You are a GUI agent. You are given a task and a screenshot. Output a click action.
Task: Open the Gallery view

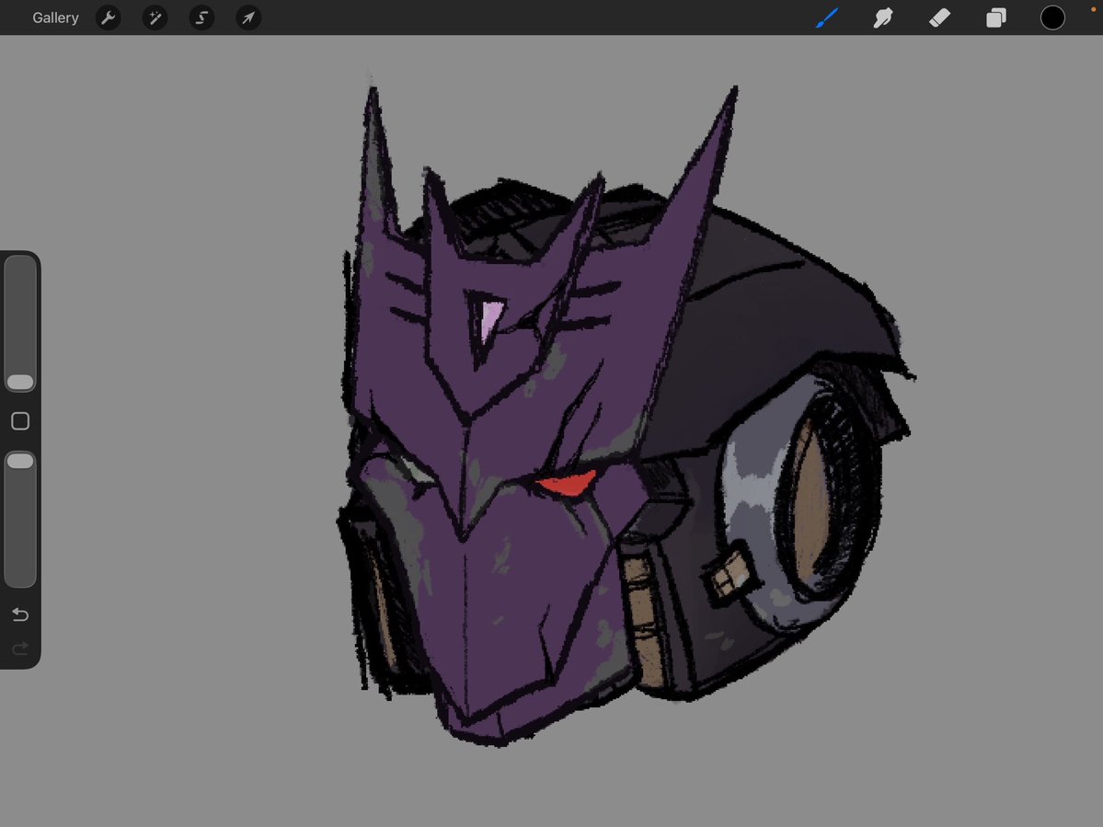click(x=55, y=17)
